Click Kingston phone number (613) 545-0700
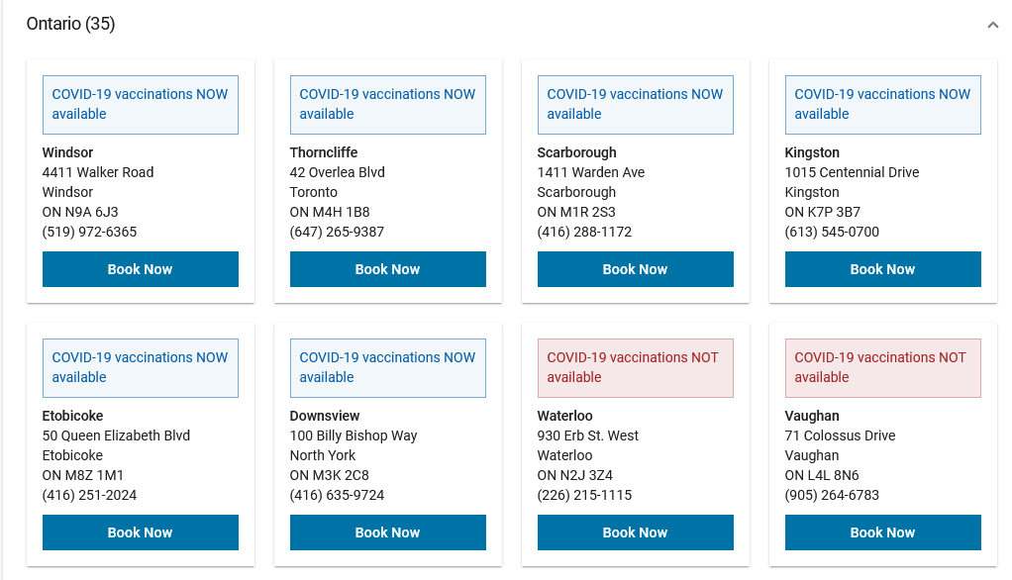The height and width of the screenshot is (580, 1012). click(x=832, y=232)
